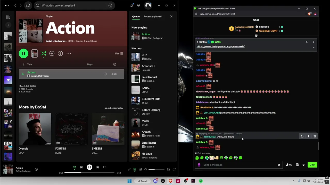Image resolution: width=330 pixels, height=185 pixels.
Task: Open Your Library icon in Spotify sidebar
Action: (x=8, y=17)
